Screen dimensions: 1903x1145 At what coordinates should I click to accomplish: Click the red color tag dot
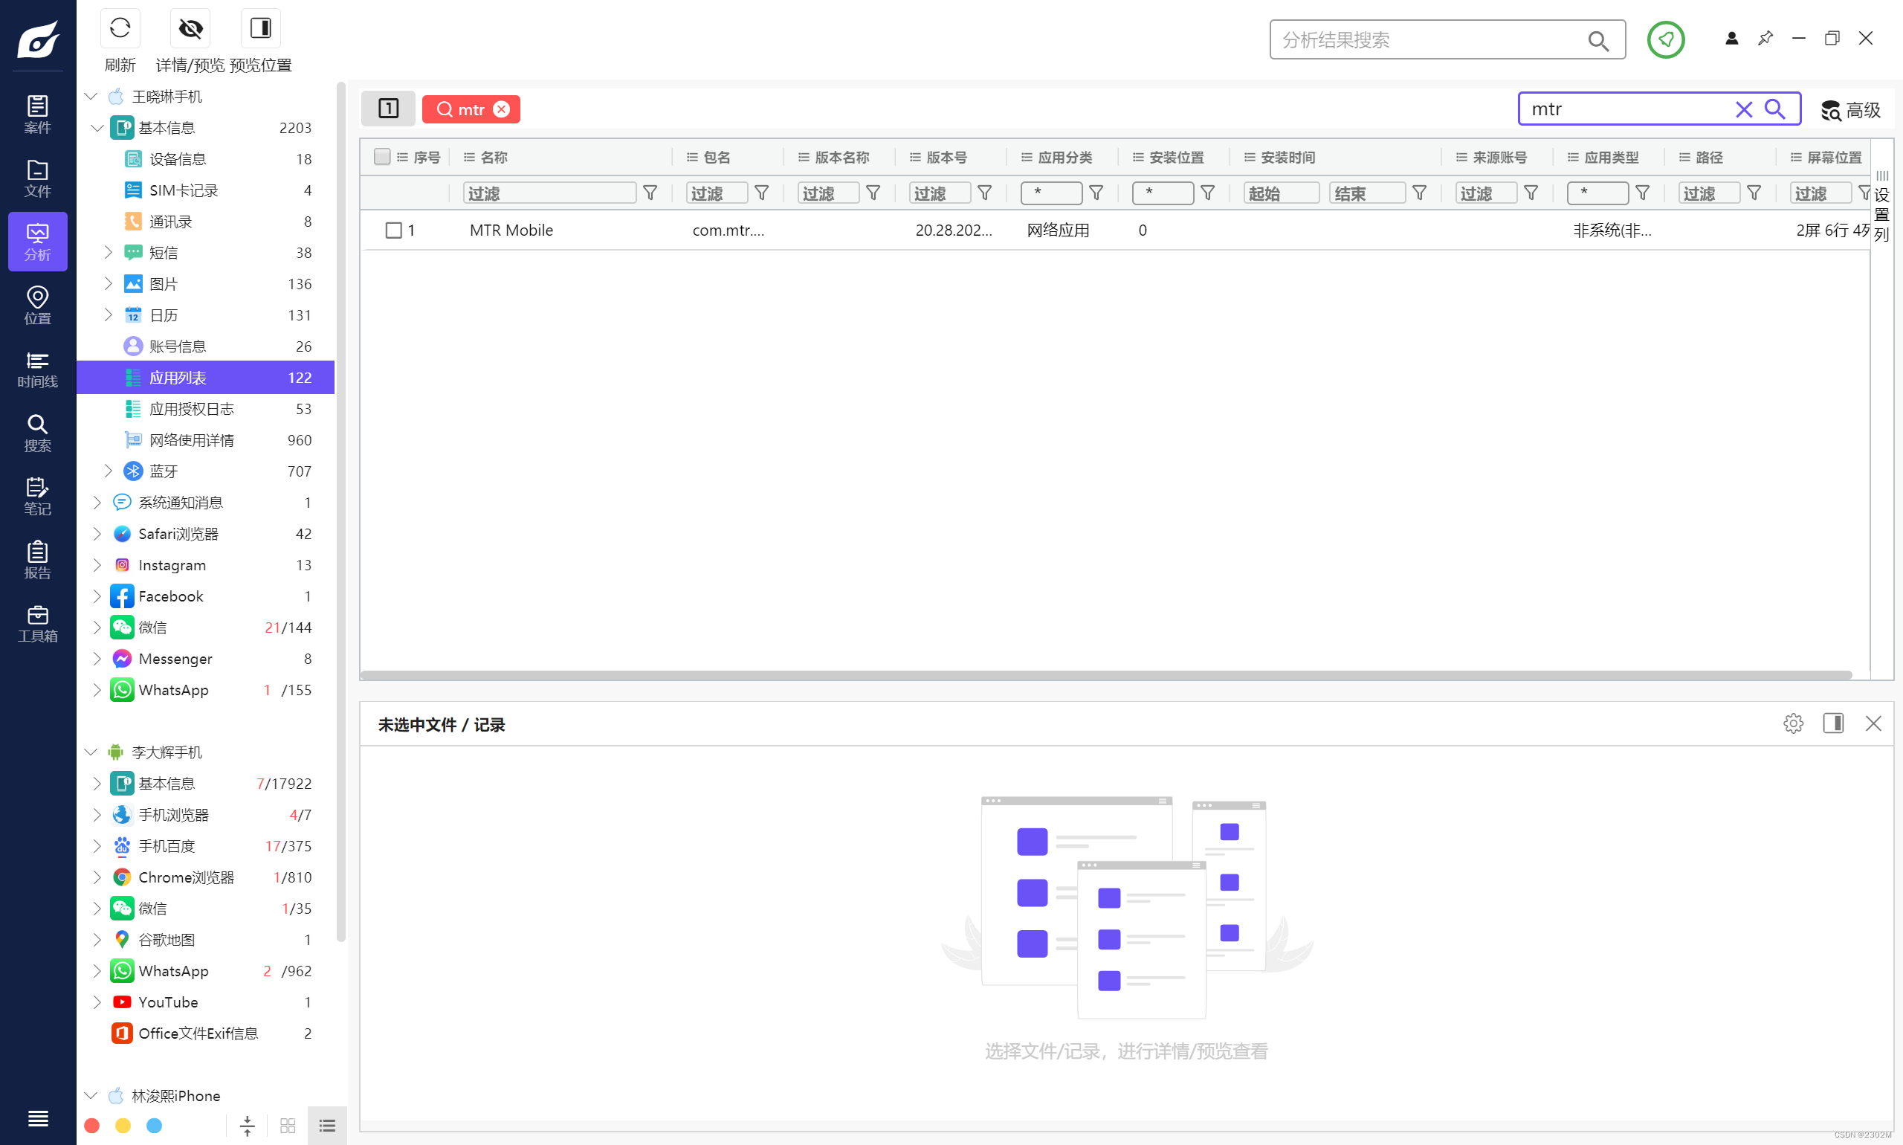[x=91, y=1126]
